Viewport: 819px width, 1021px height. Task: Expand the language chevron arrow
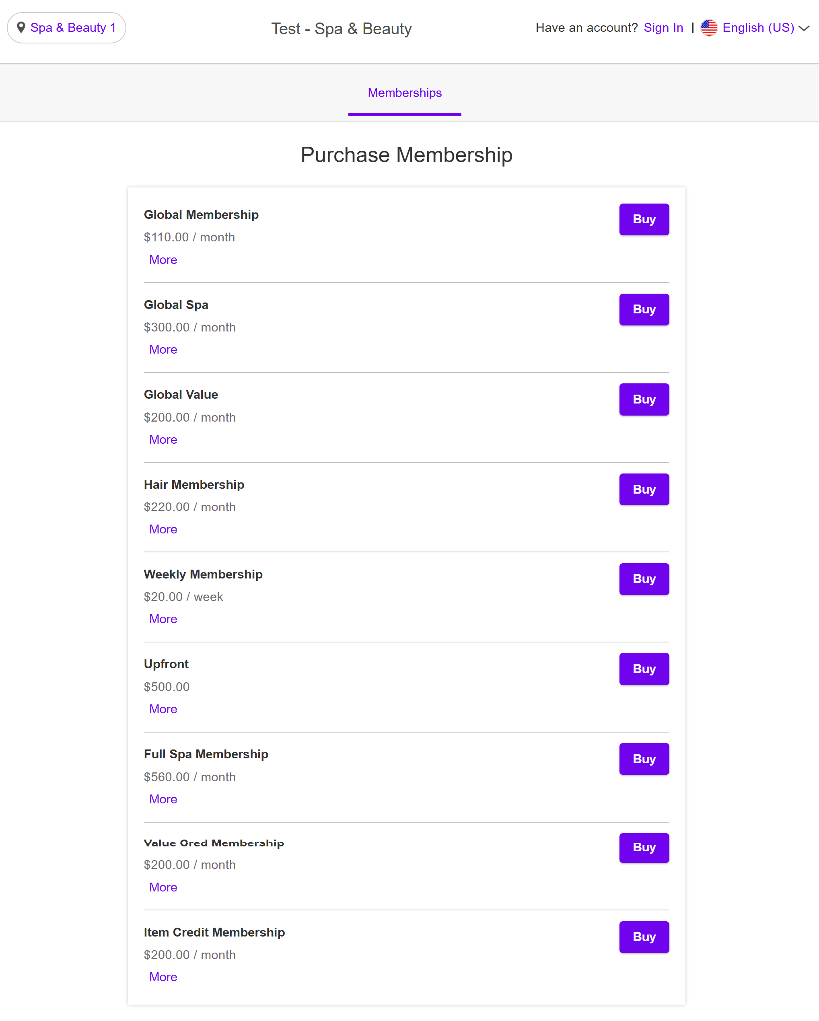pyautogui.click(x=804, y=29)
